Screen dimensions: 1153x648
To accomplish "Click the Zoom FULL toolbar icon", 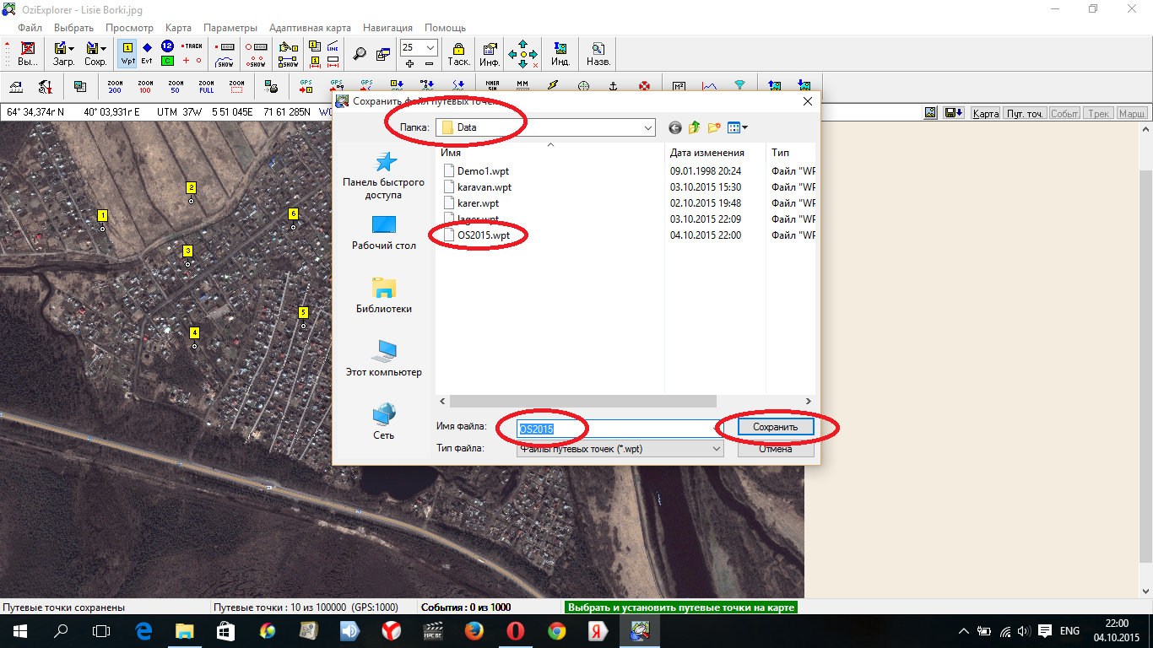I will 206,86.
